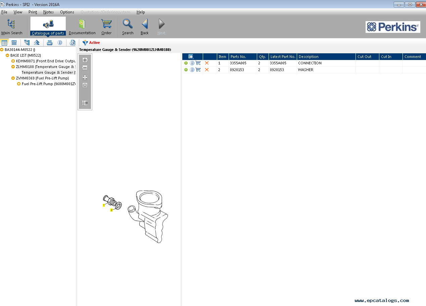Open the Help menu

click(141, 12)
